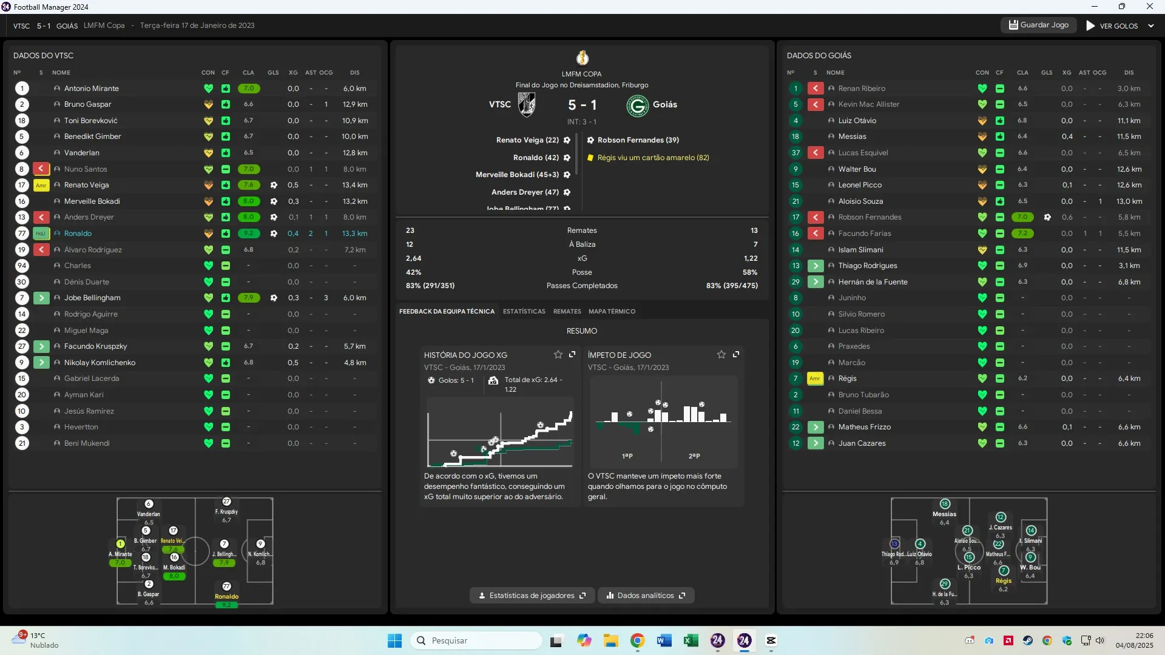Click the match events list scrollbar
Viewport: 1165px width, 655px height.
576,155
